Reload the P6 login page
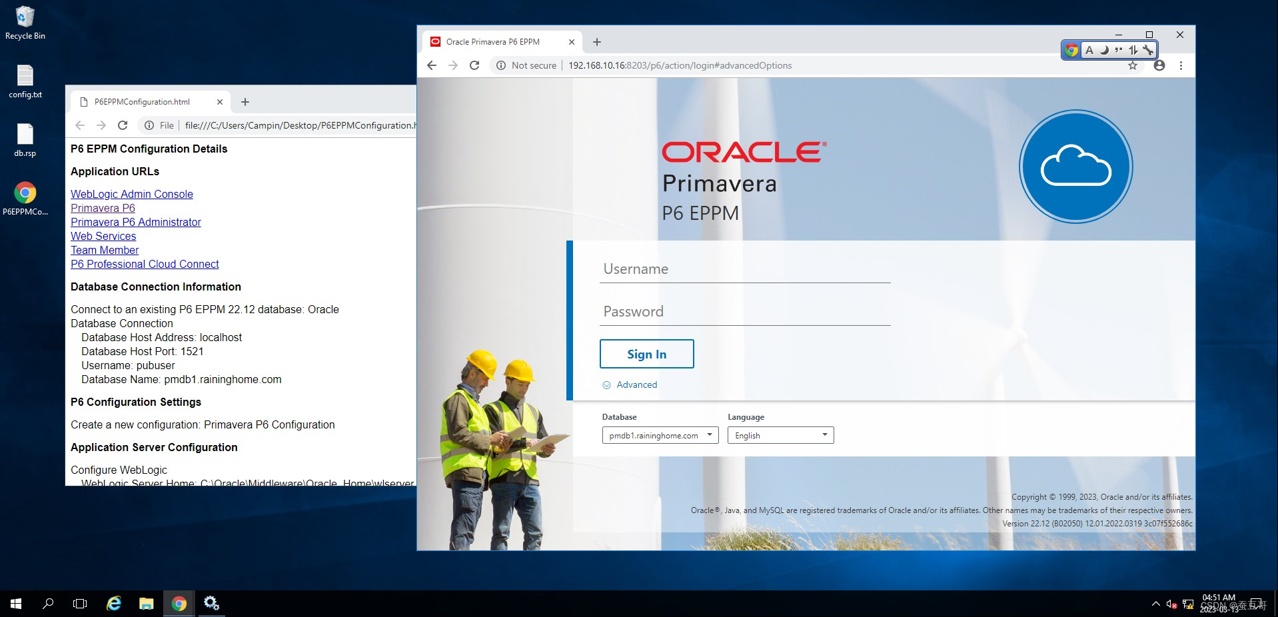This screenshot has height=617, width=1278. (474, 65)
